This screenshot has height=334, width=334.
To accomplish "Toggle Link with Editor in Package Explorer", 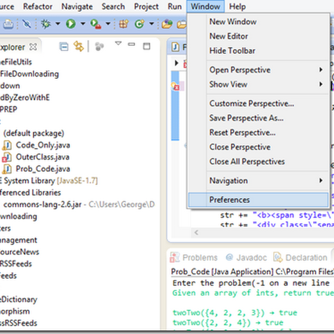I will point(78,46).
